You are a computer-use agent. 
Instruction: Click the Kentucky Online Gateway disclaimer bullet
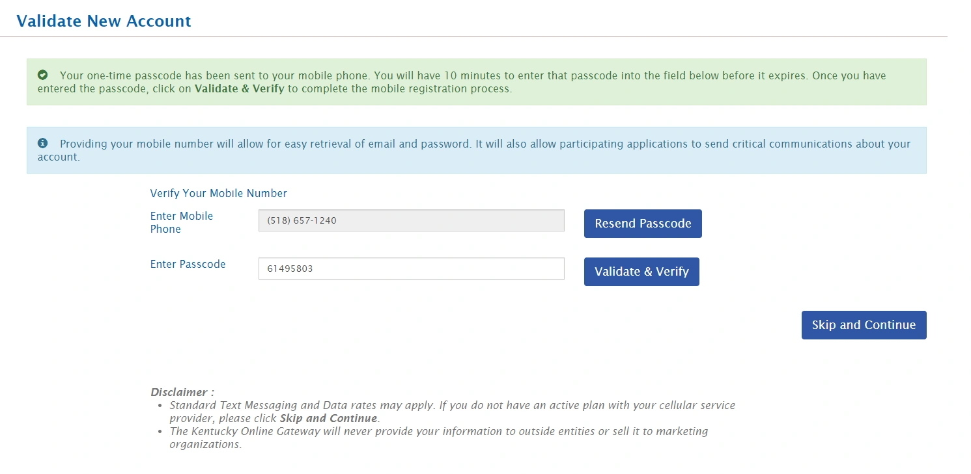coord(438,431)
